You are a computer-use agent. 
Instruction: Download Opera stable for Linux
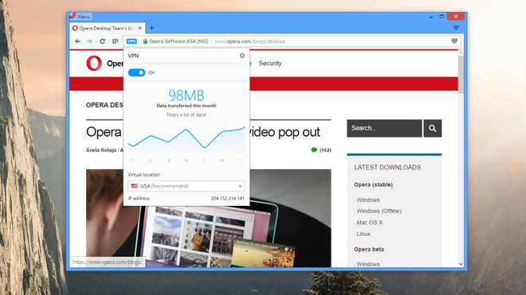coord(363,234)
